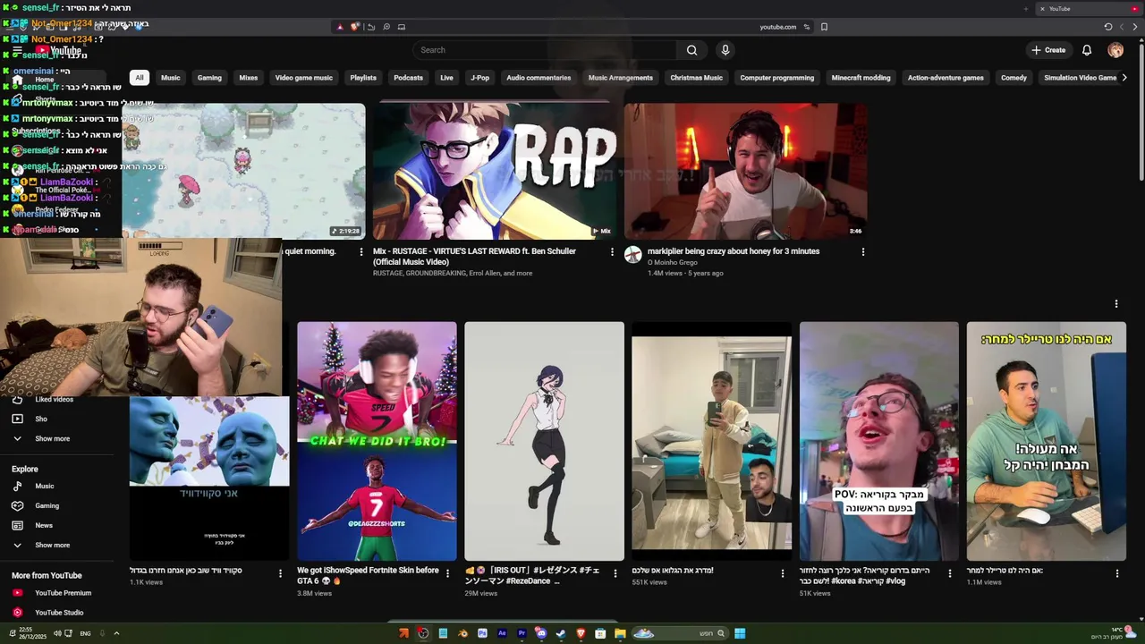Select the All filter chip
1145x644 pixels.
pos(140,78)
